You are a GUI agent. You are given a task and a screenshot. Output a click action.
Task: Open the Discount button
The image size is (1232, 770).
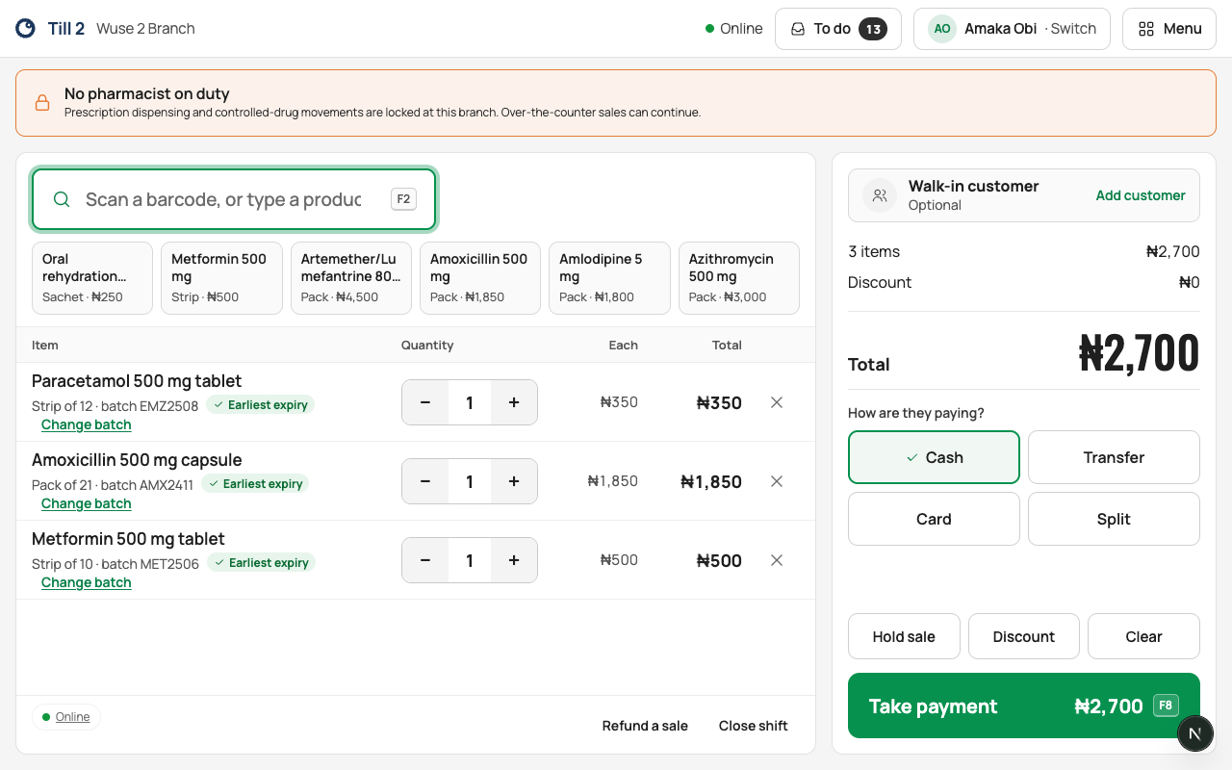pos(1024,636)
